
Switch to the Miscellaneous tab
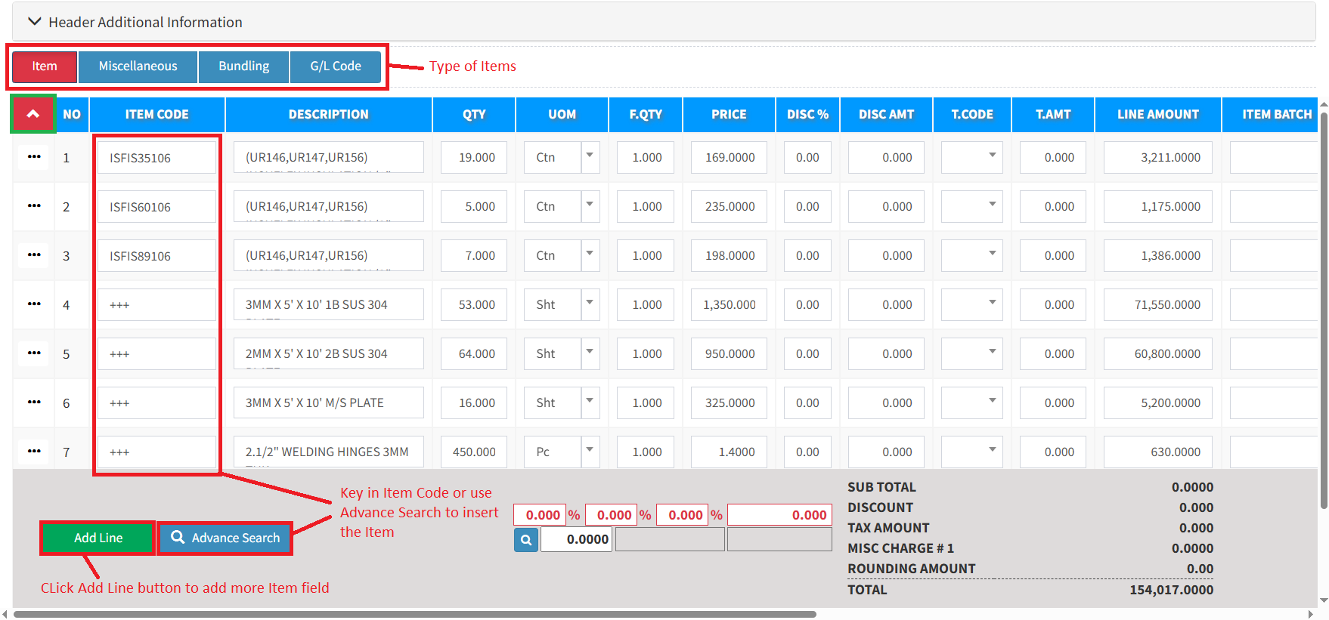[138, 66]
